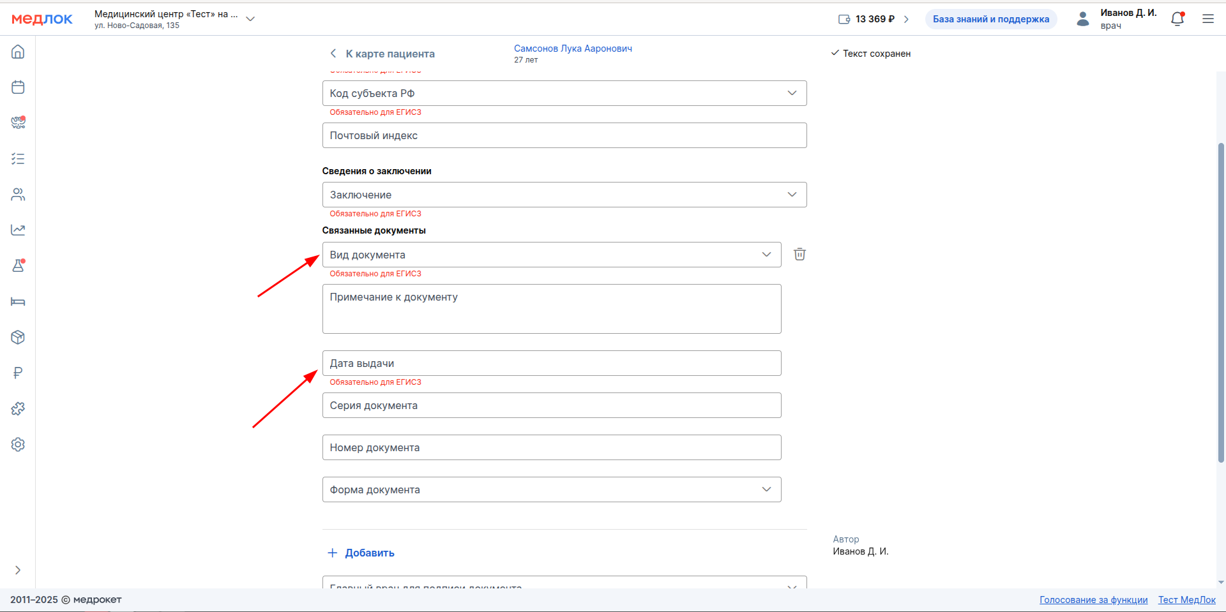Open the hamburger menu at top right
Viewport: 1226px width, 612px height.
[1208, 19]
